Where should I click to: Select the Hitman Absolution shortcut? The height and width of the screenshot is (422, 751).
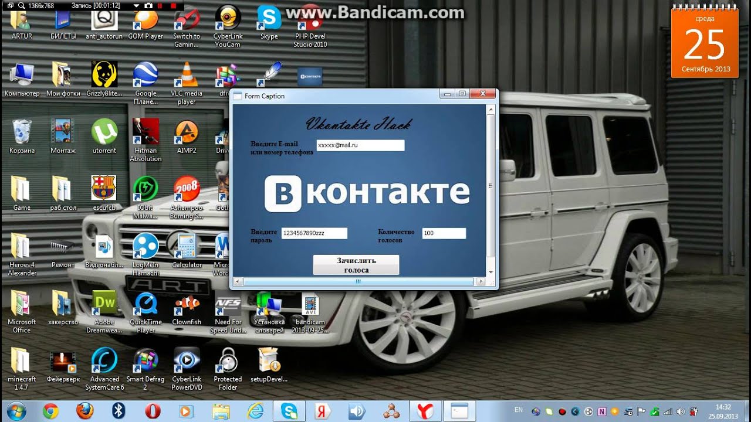click(x=146, y=141)
